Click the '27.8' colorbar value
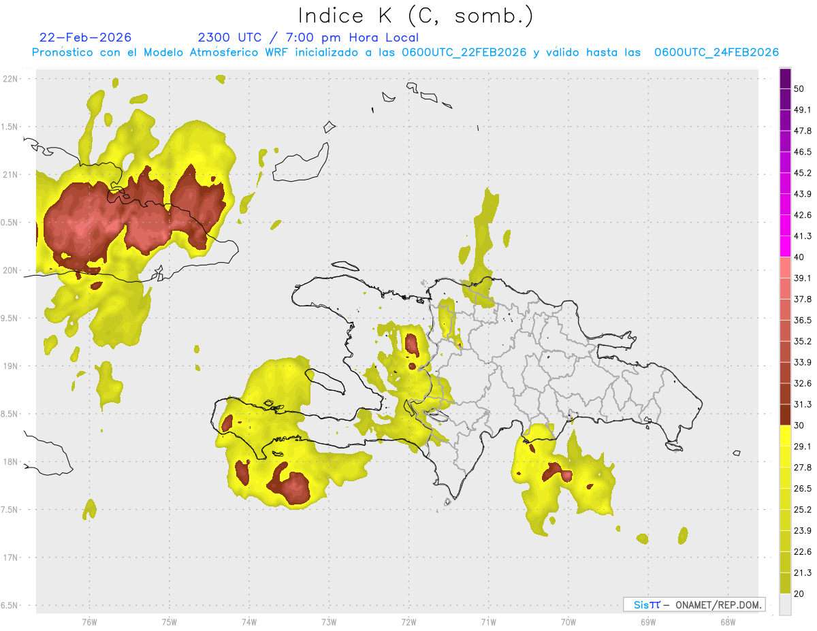The width and height of the screenshot is (817, 631). 803,467
